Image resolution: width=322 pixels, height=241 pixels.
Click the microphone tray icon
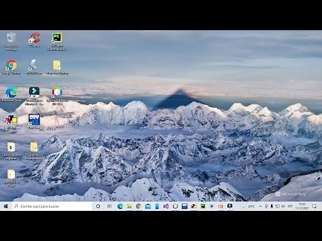(272, 206)
